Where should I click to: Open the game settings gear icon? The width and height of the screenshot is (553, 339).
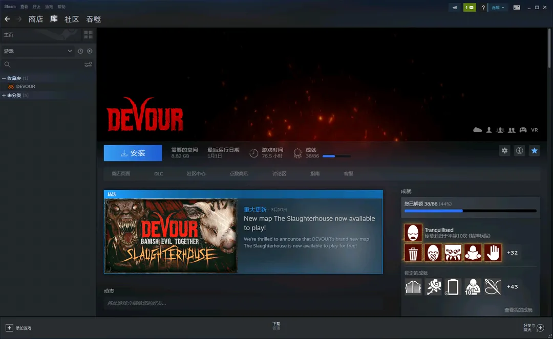point(505,151)
